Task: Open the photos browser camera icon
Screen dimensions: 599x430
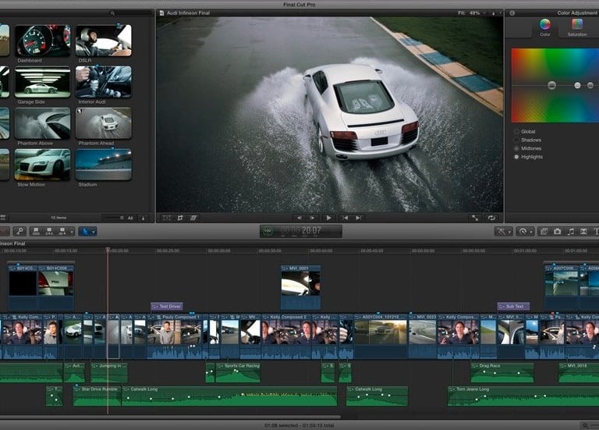Action: click(x=557, y=232)
